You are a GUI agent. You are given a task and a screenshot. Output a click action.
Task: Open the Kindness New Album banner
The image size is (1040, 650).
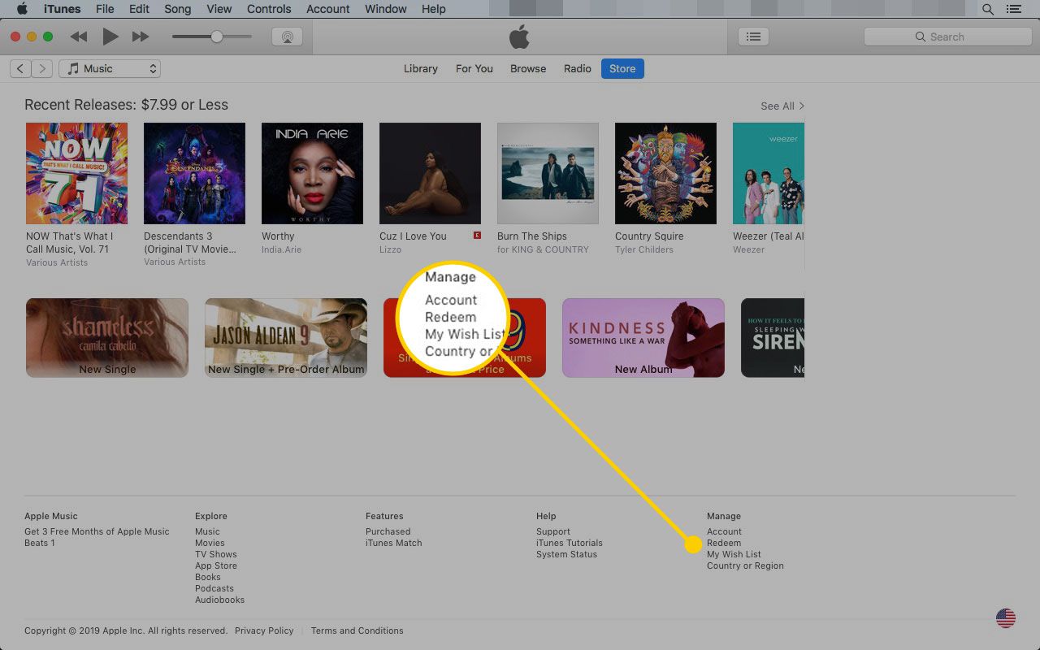click(x=643, y=337)
